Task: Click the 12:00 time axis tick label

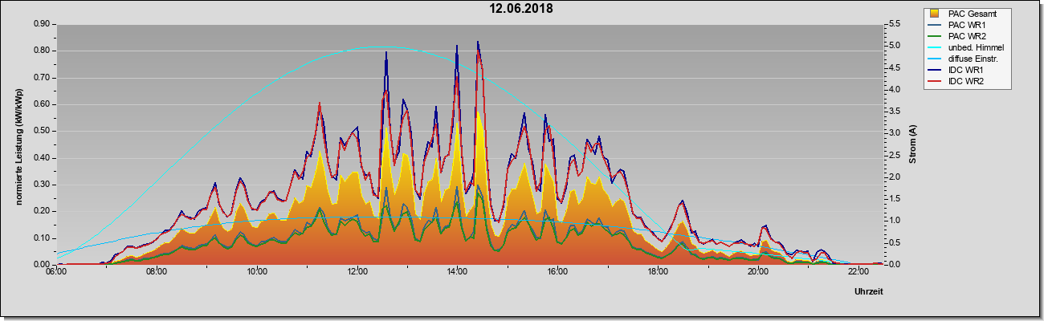Action: pos(357,273)
